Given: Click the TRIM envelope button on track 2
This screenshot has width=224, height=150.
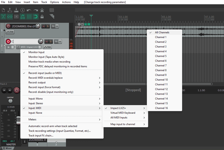Looking at the screenshot, I should pyautogui.click(x=48, y=47).
